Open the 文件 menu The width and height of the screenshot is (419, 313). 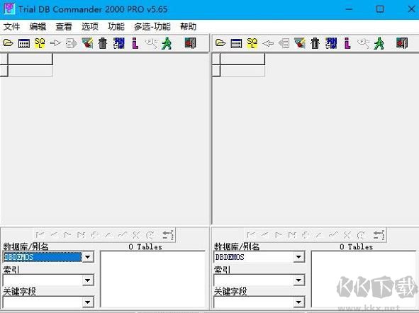point(12,26)
